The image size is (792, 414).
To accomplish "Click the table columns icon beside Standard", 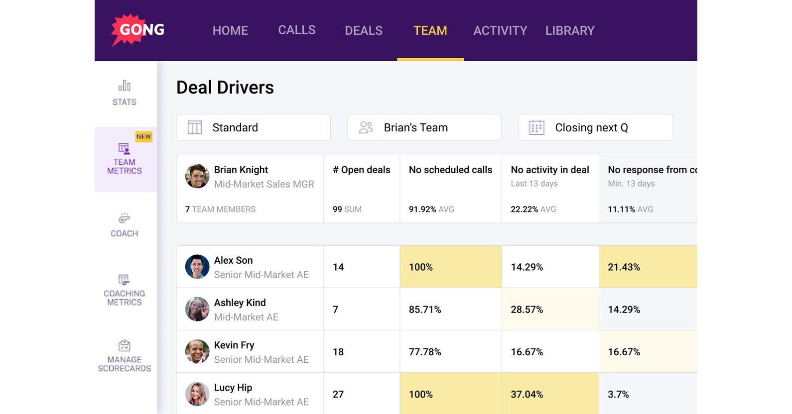I will pos(195,127).
